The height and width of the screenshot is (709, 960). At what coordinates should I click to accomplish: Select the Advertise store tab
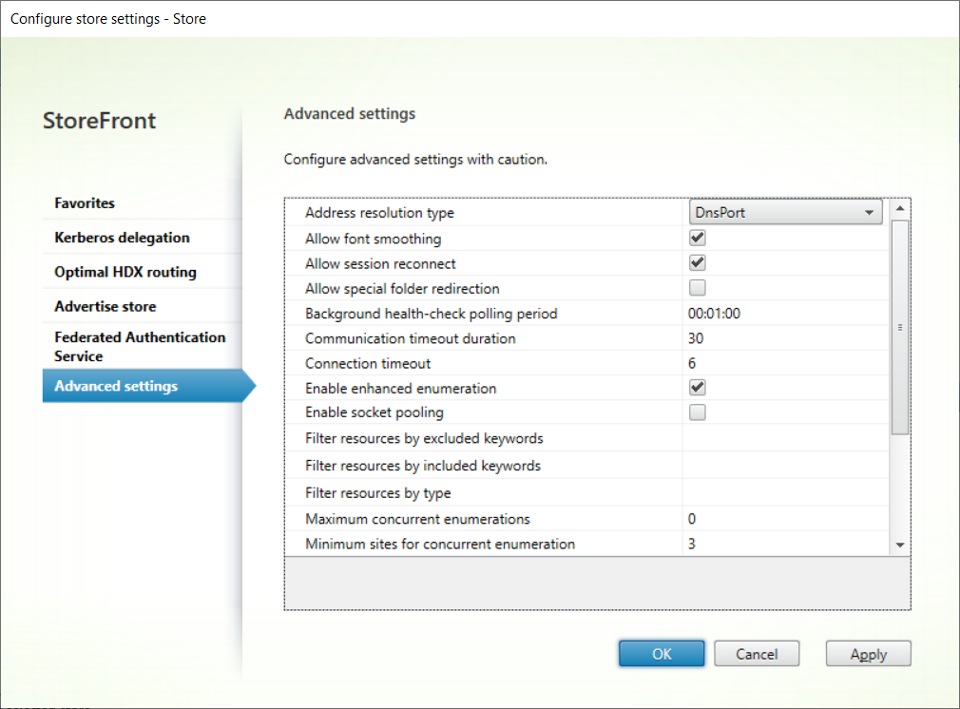tap(106, 306)
